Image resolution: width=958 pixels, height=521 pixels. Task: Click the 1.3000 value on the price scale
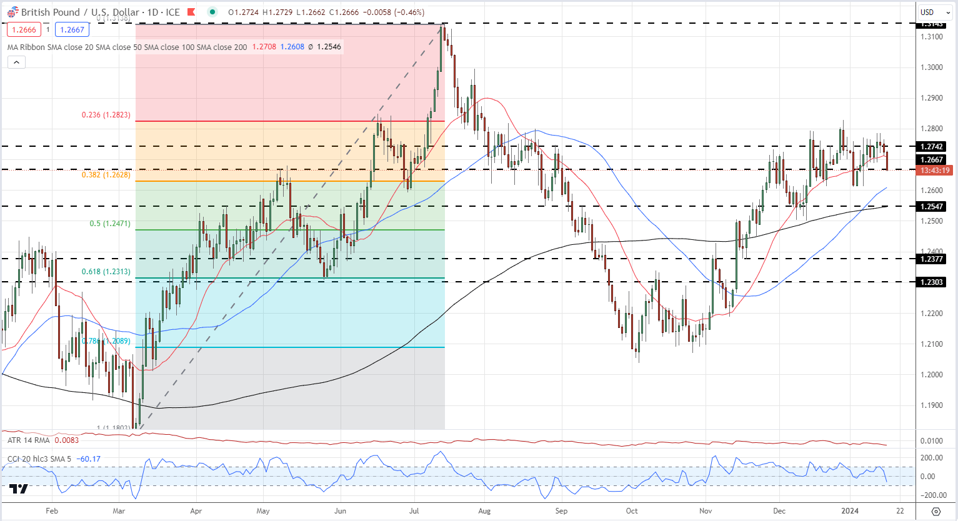tap(932, 67)
